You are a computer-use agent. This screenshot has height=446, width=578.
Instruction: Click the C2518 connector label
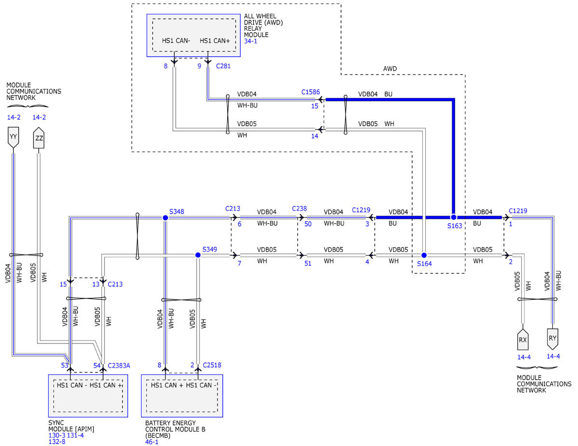(x=212, y=366)
